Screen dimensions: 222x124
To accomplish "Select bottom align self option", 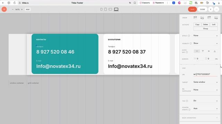I will 215,51.
